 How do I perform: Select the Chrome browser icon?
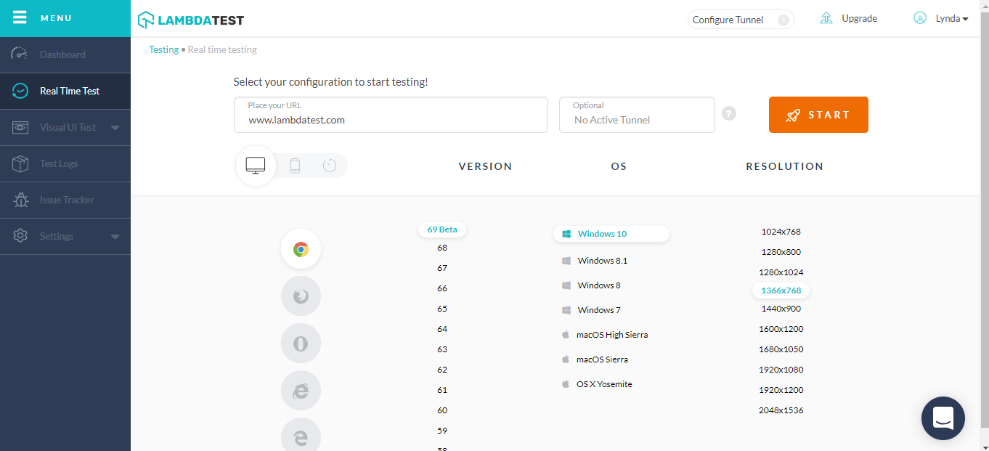coord(301,249)
